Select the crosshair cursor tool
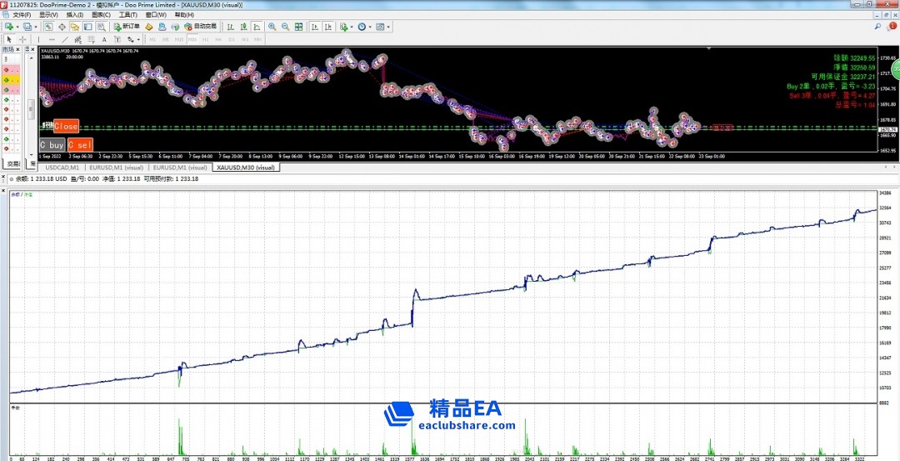This screenshot has height=461, width=900. tap(22, 39)
